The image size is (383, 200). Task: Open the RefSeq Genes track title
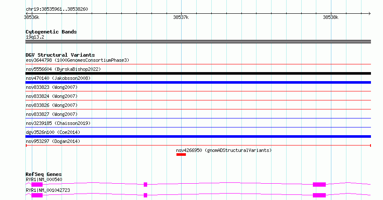[44, 174]
